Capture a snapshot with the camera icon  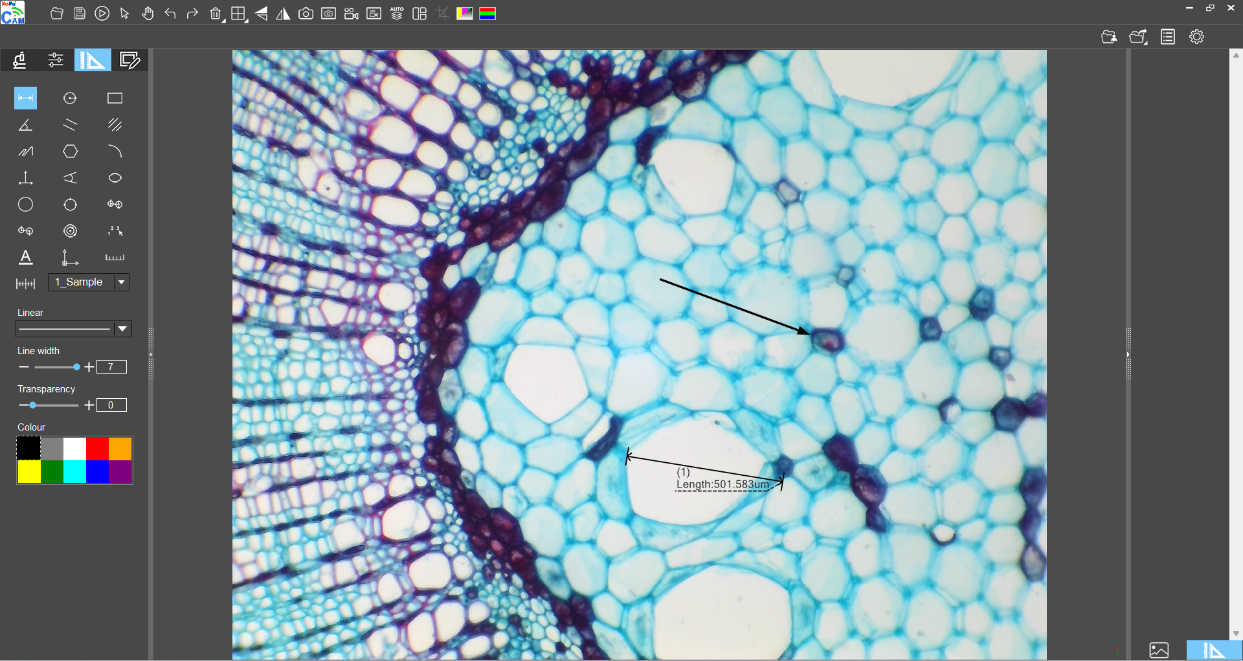[x=306, y=14]
